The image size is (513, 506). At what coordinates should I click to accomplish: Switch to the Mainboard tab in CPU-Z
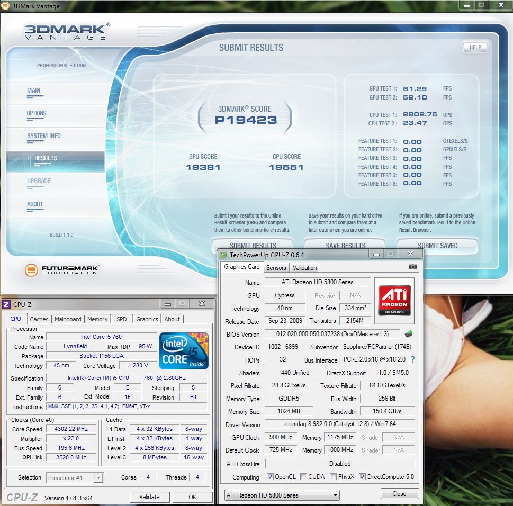(68, 319)
